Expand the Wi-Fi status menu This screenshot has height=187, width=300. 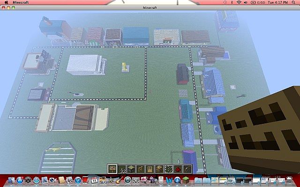click(238, 2)
